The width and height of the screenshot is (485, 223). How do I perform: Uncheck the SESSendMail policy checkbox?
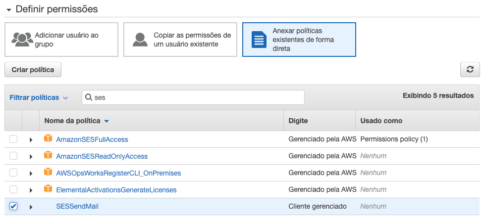coord(13,206)
